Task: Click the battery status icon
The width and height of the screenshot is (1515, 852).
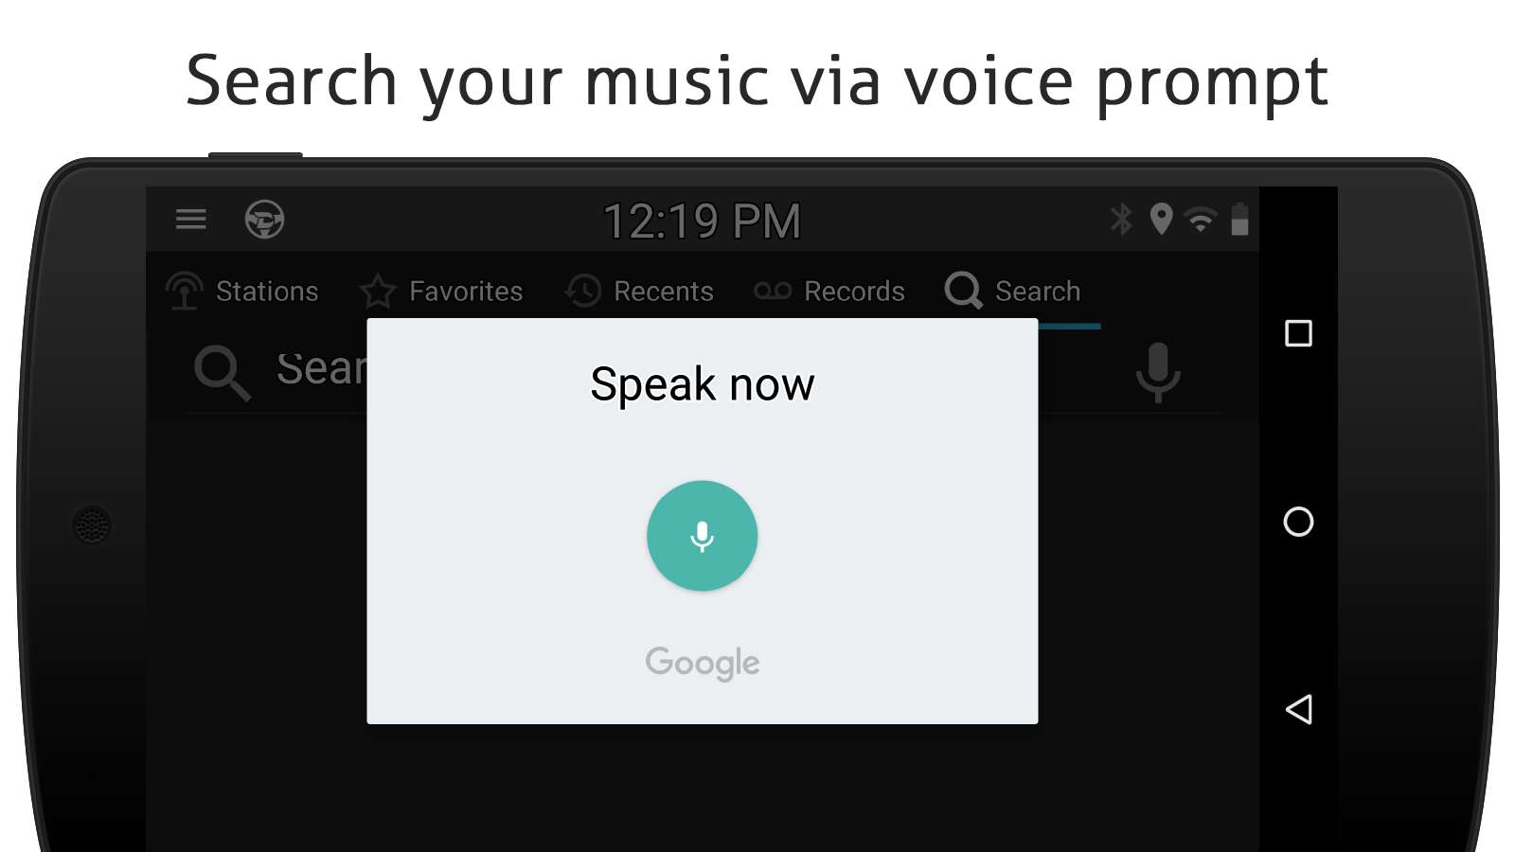Action: coord(1239,219)
